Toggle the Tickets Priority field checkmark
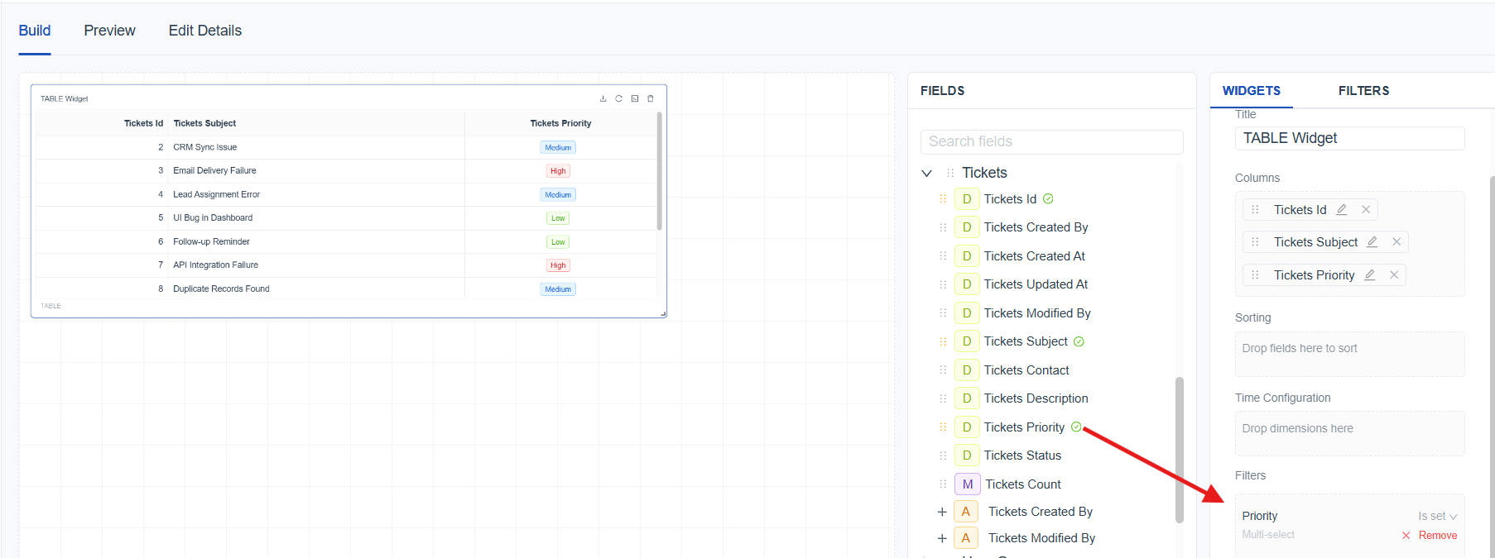This screenshot has height=558, width=1495. coord(1076,427)
